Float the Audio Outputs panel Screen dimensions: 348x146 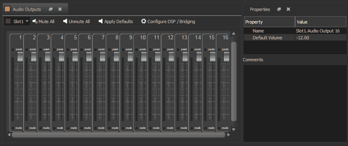50,9
